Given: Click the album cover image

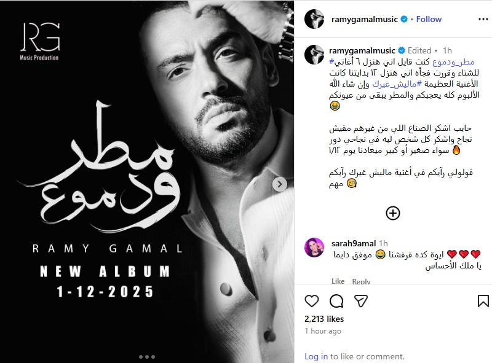Looking at the screenshot, I should [x=147, y=182].
